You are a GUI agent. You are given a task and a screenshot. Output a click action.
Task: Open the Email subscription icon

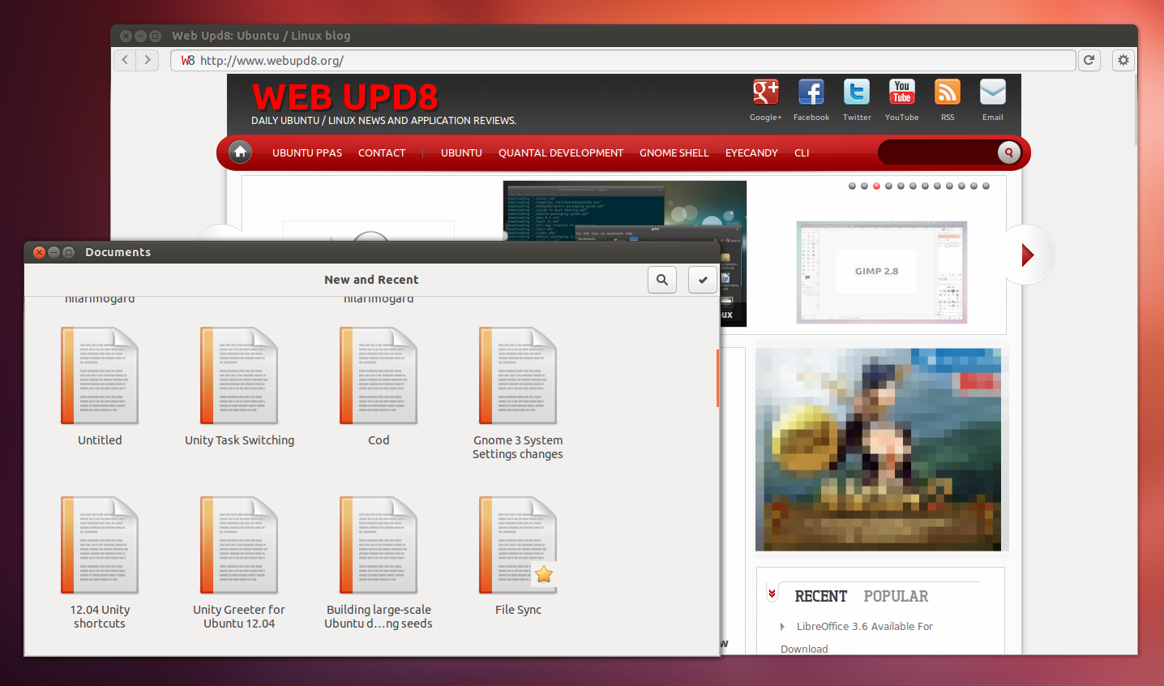[x=993, y=92]
